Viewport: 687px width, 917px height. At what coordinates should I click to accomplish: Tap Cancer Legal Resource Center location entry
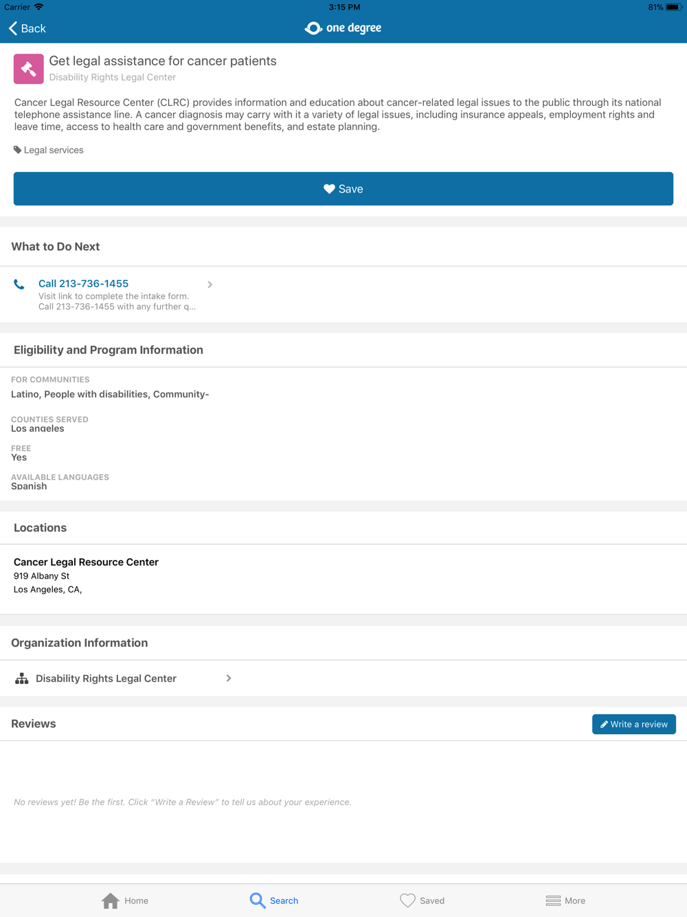tap(86, 575)
